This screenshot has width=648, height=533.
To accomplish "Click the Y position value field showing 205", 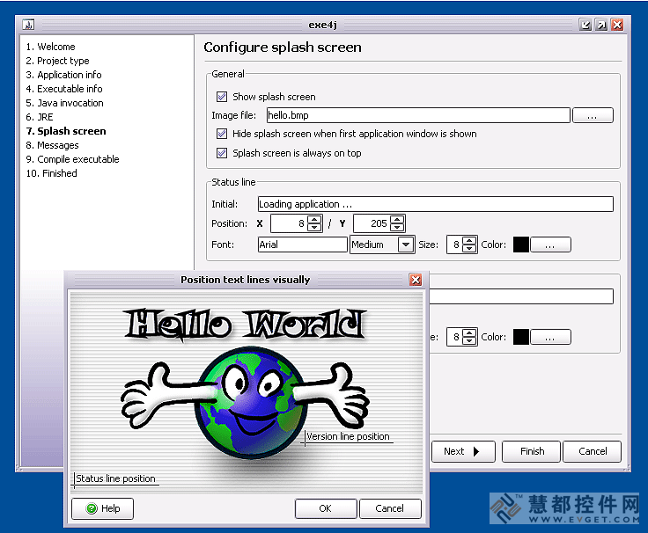I will coord(372,223).
